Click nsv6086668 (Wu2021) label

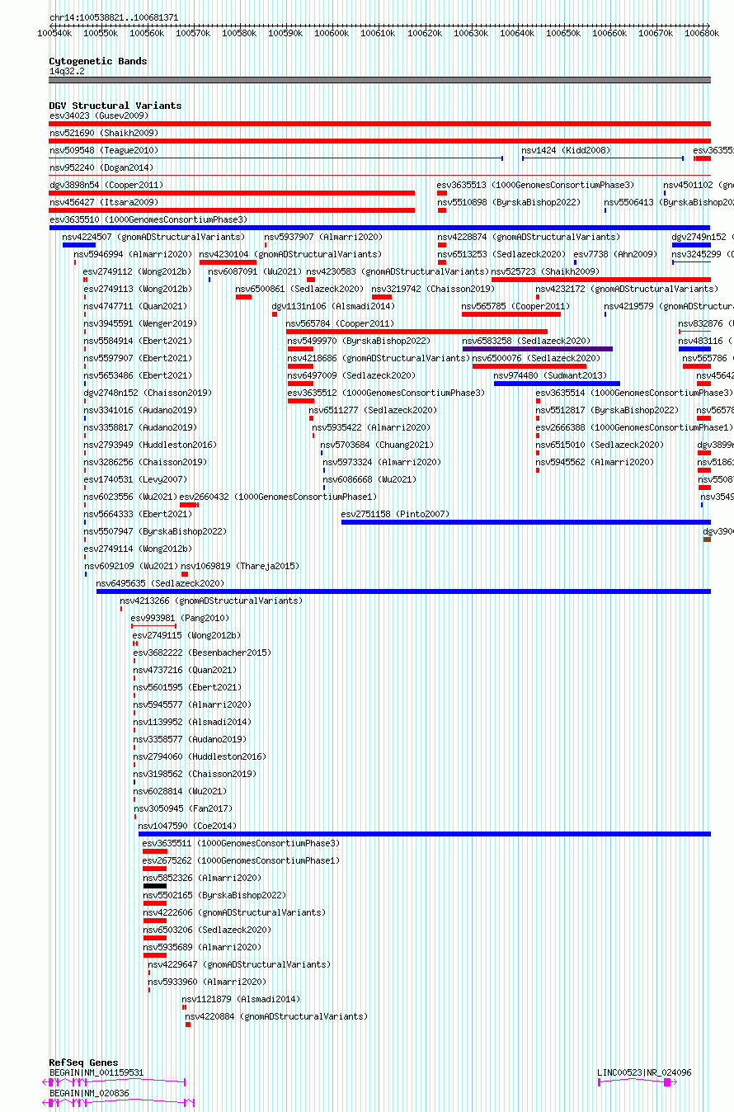pos(370,479)
